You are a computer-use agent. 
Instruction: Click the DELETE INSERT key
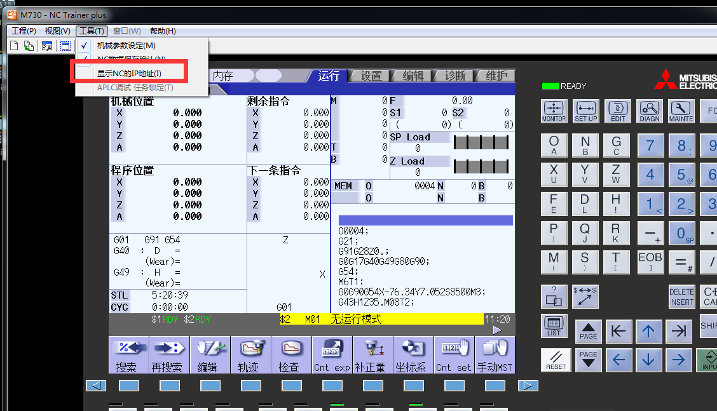coord(682,297)
